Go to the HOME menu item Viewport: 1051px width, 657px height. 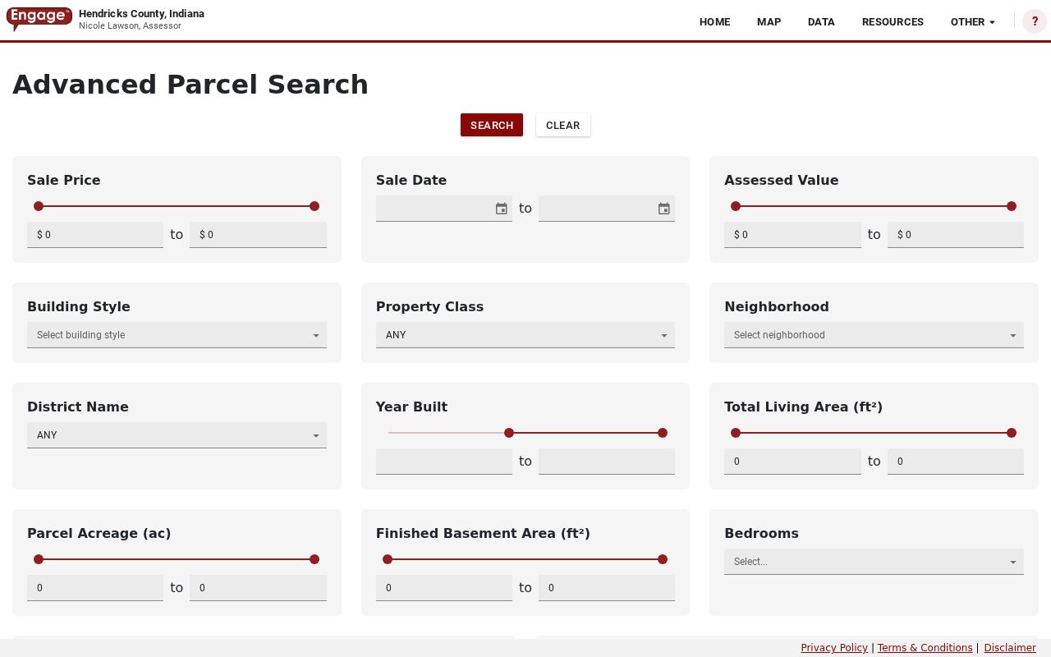(x=714, y=22)
